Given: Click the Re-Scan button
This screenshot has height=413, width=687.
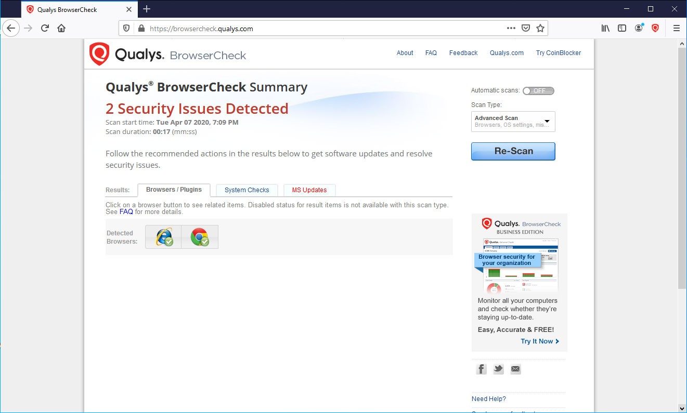Looking at the screenshot, I should pyautogui.click(x=513, y=151).
